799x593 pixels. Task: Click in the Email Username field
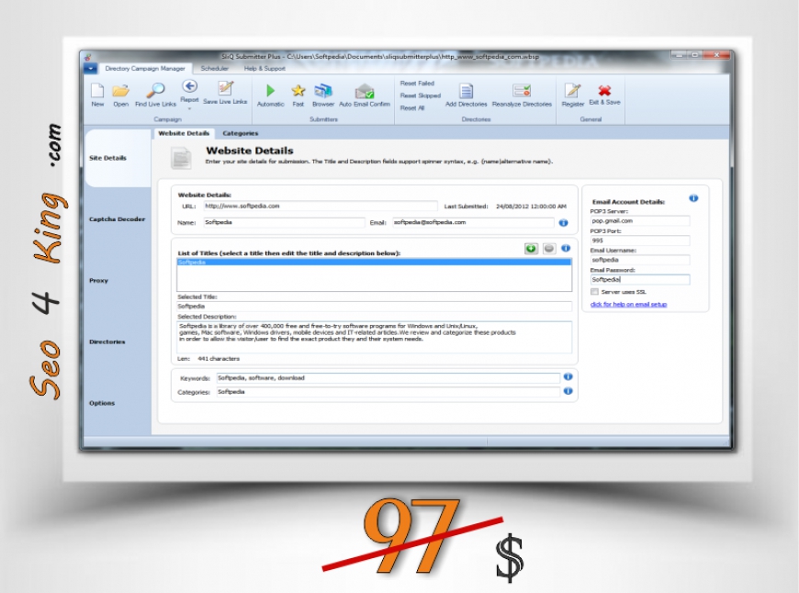point(640,260)
